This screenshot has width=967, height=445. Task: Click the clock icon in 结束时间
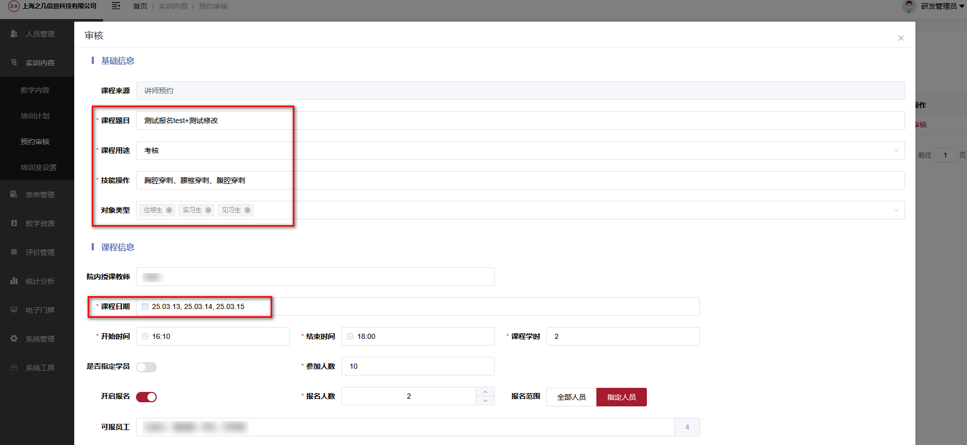tap(351, 336)
